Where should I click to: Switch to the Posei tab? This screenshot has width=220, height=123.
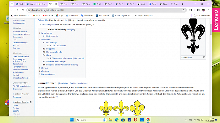[174, 4]
